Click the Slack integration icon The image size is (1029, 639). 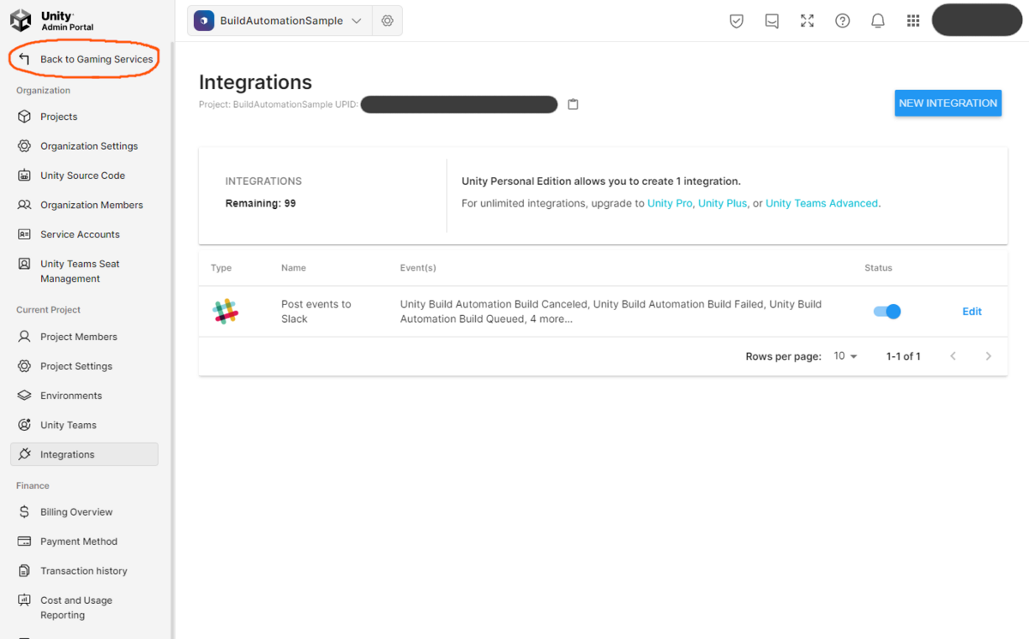click(227, 311)
